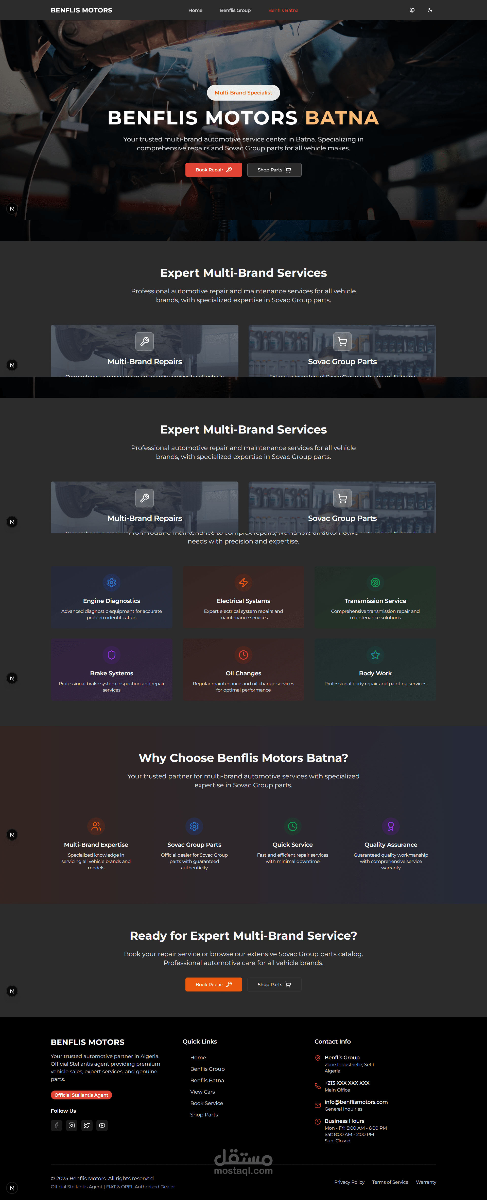This screenshot has height=1200, width=487.
Task: Click the Official Stellantis Agent red badge
Action: 81,1095
